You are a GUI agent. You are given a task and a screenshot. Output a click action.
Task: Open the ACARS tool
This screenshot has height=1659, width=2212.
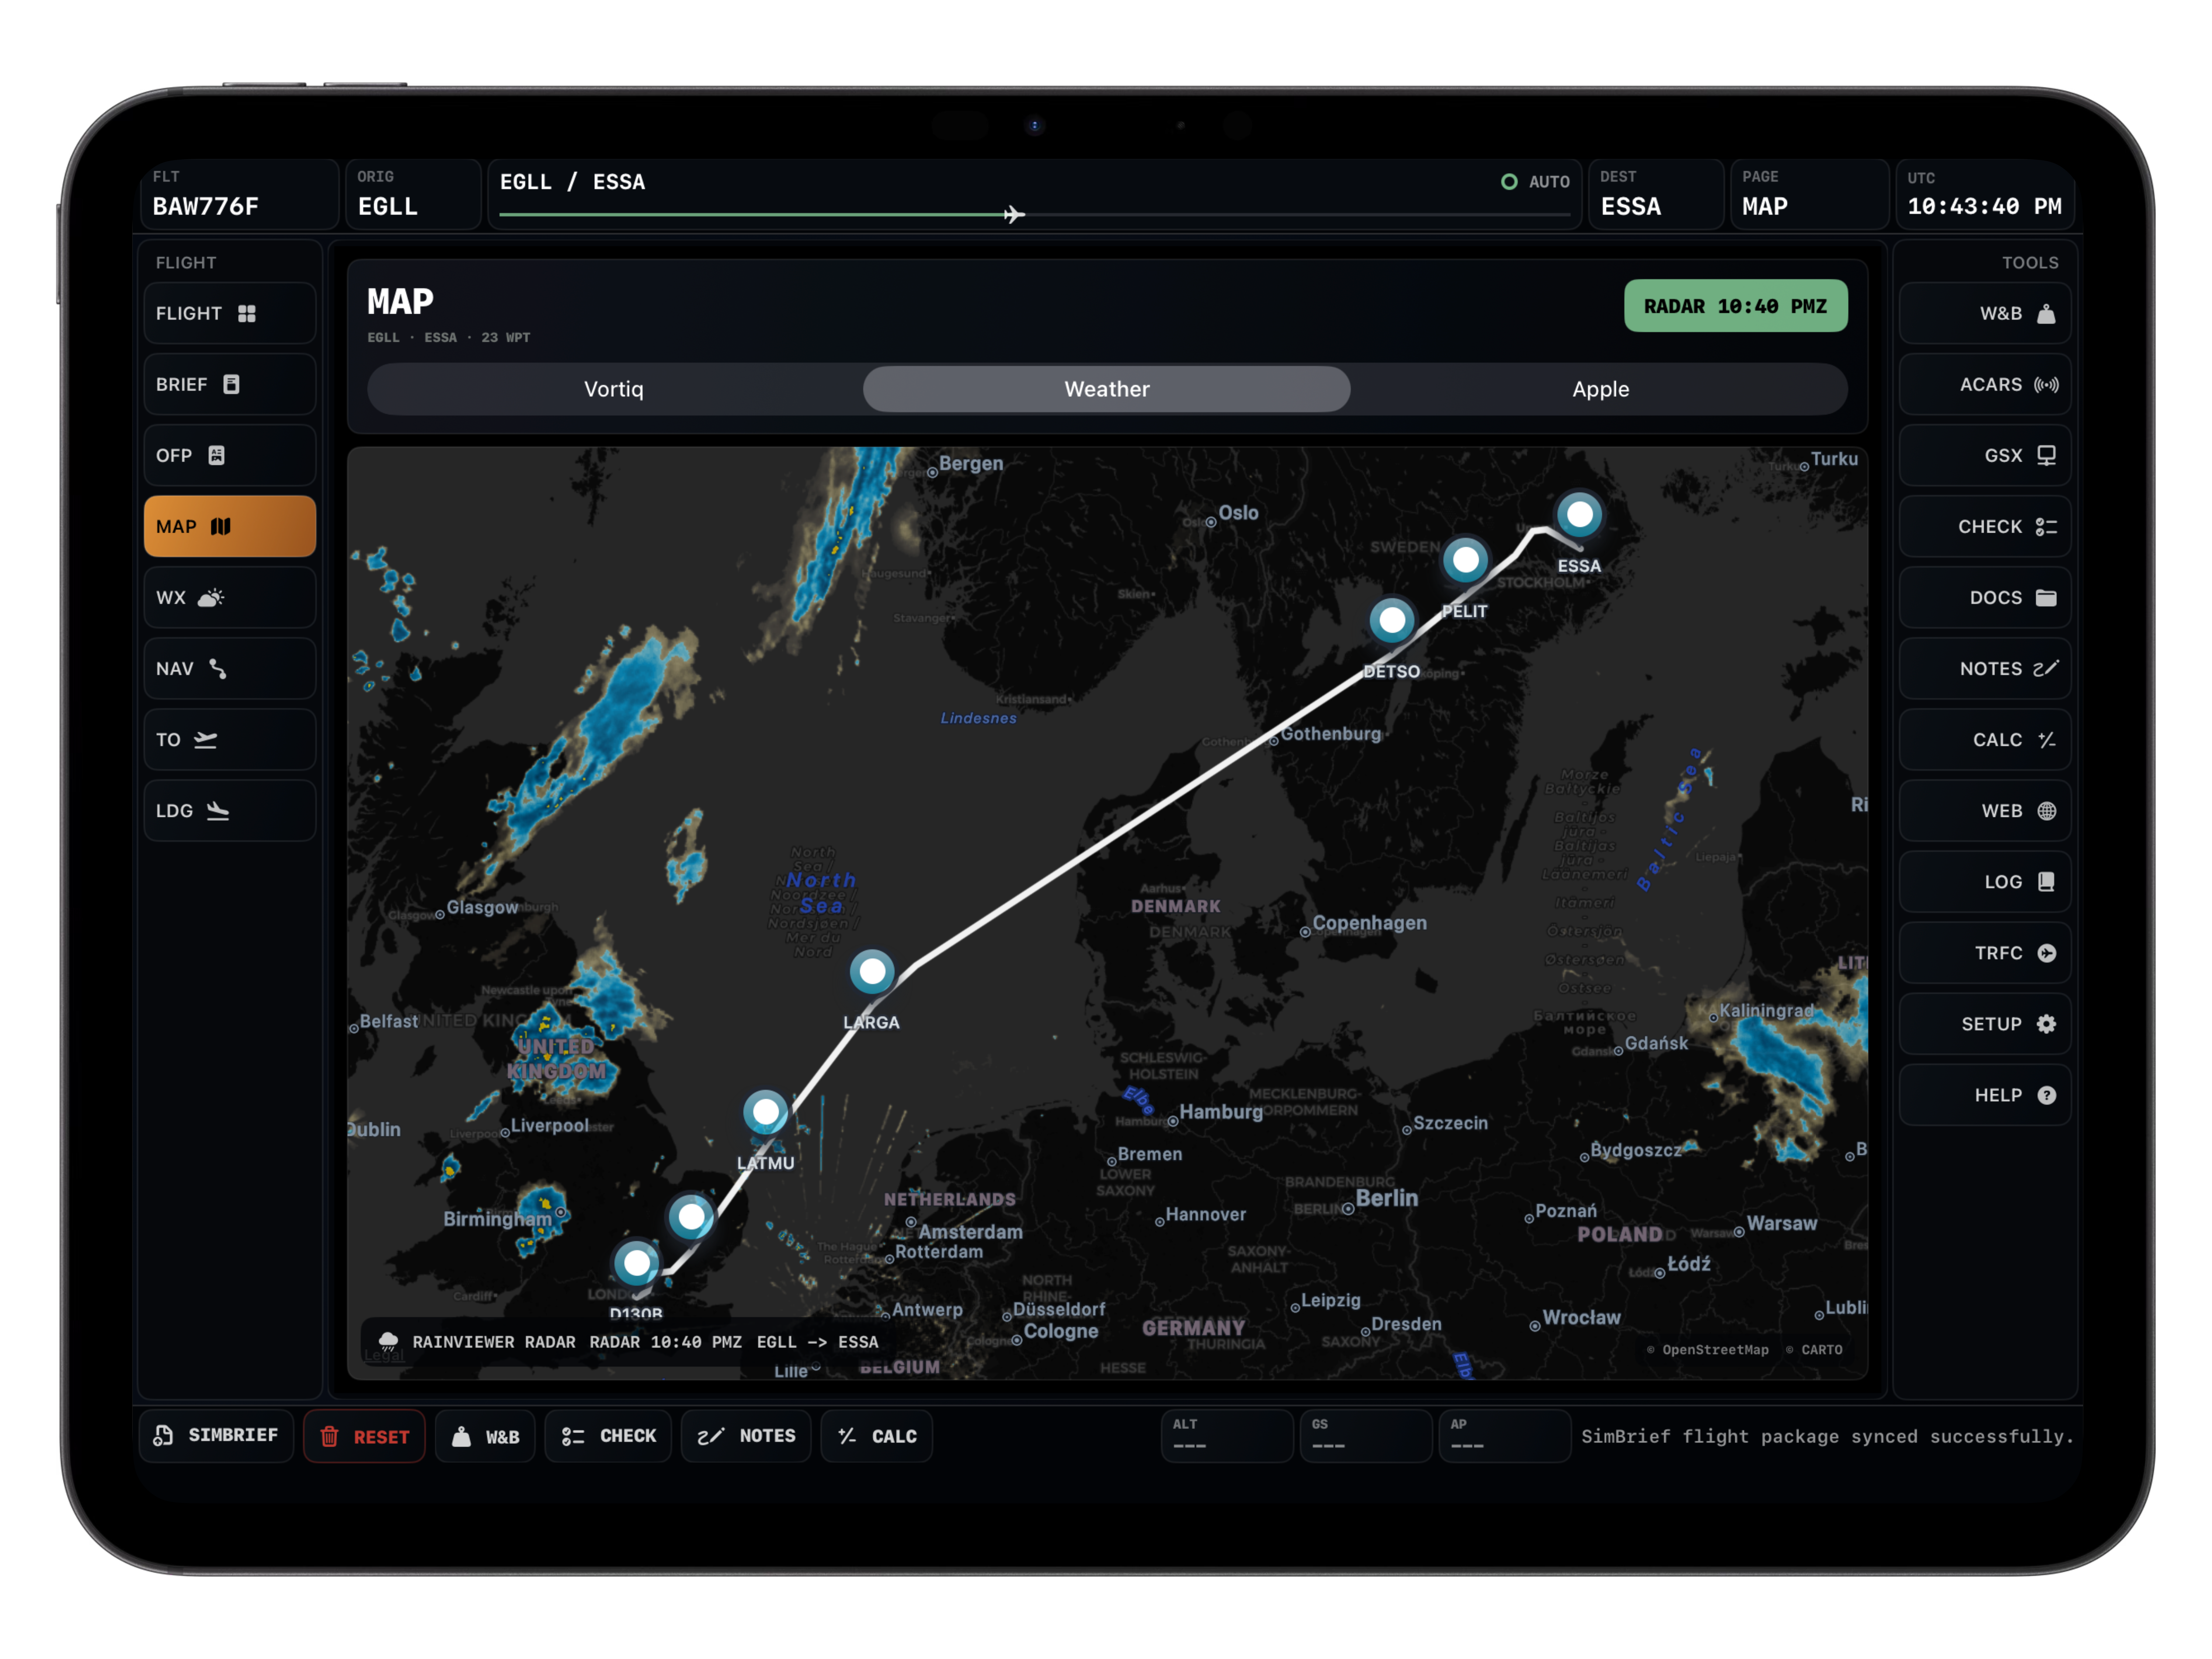tap(1985, 385)
